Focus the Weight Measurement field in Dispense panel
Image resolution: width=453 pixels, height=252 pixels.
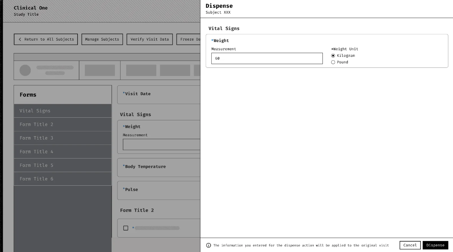[x=267, y=58]
